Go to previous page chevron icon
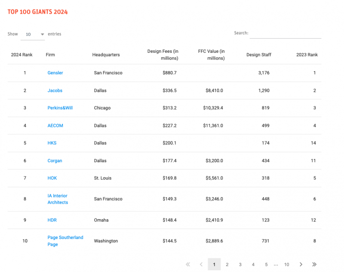 click(201, 264)
